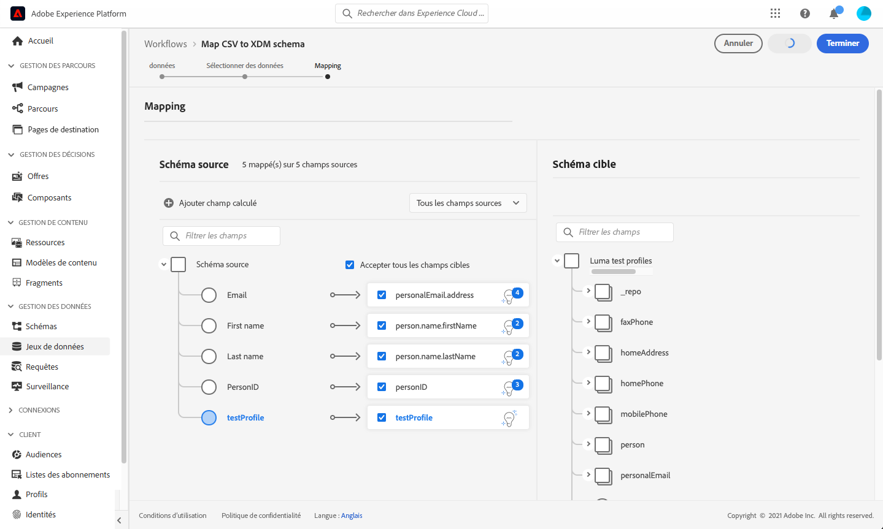Screen dimensions: 883x529
Task: Expand the homeAddress target node
Action: (588, 352)
